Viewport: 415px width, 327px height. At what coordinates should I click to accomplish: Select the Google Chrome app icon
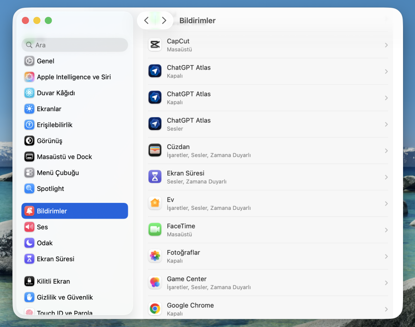[x=154, y=309]
